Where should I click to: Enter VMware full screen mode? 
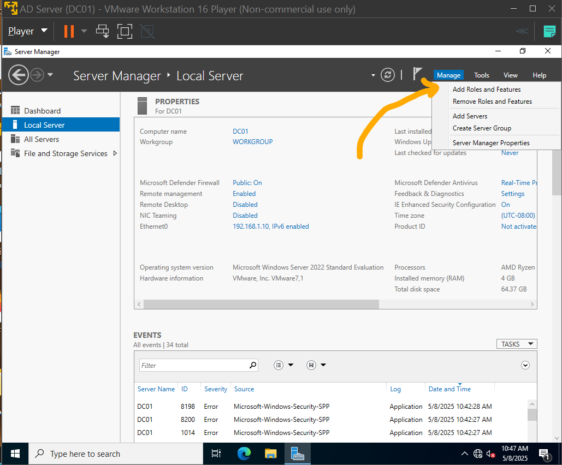point(125,31)
